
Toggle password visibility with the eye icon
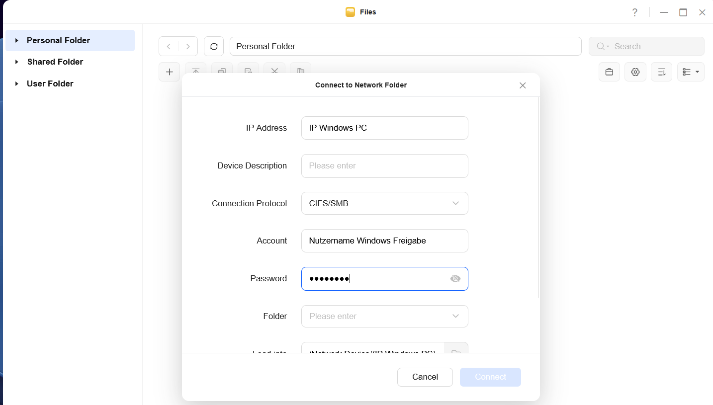455,279
